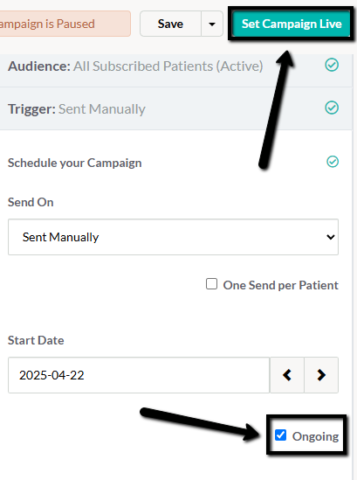Image resolution: width=357 pixels, height=480 pixels.
Task: Open the Sent Manually select box
Action: [173, 237]
